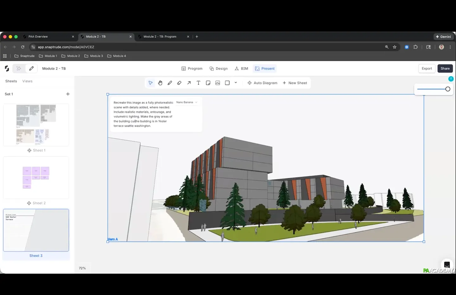Open the Sheet 2 thumbnail
Screen dimensions: 456x295
pyautogui.click(x=36, y=178)
